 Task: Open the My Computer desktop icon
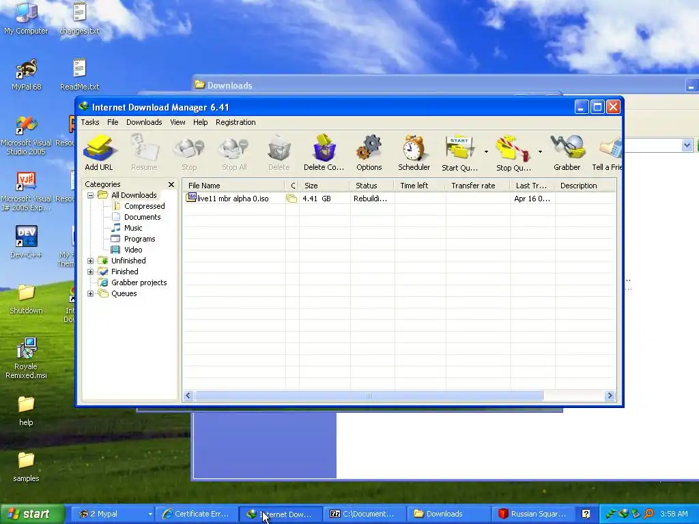tap(26, 18)
